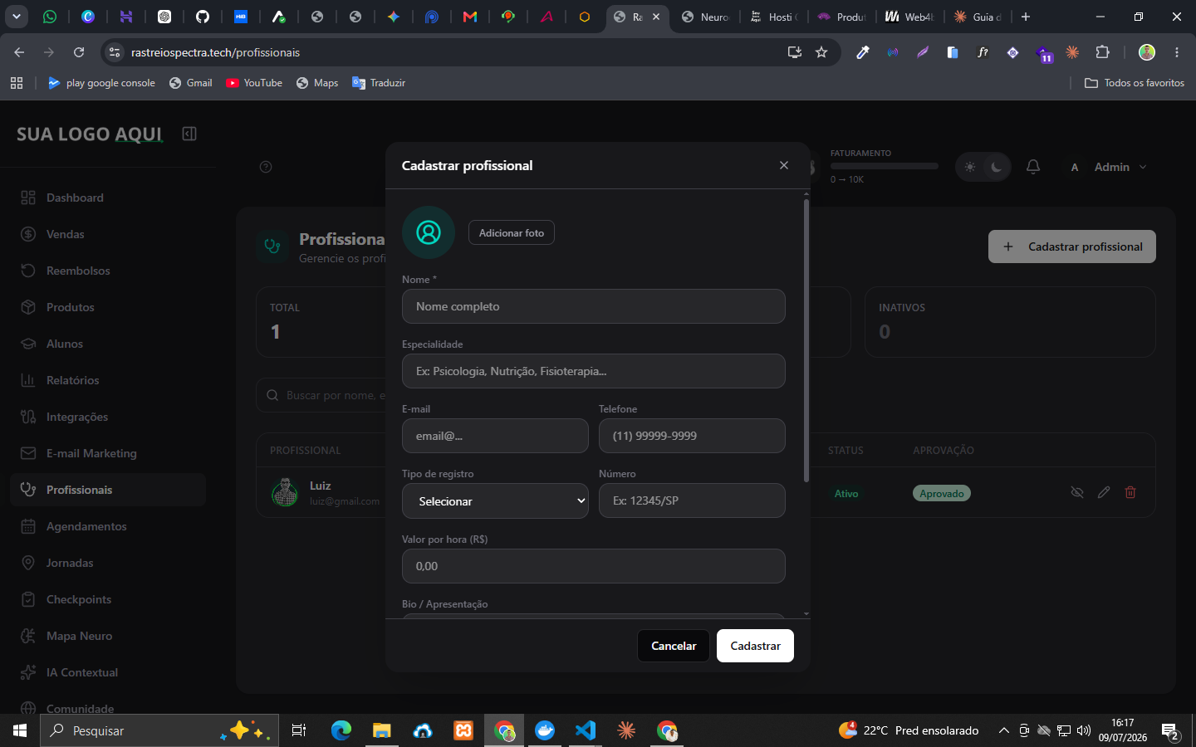The height and width of the screenshot is (747, 1196).
Task: Open the Tipo de registro Selecionar dropdown
Action: [x=496, y=501]
